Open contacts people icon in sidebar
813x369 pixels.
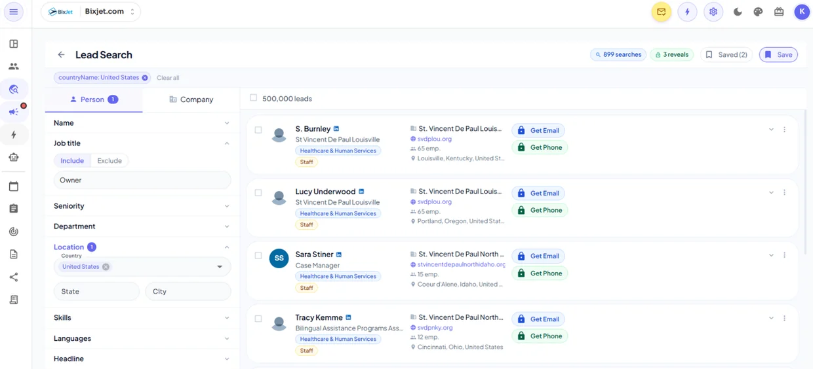14,66
